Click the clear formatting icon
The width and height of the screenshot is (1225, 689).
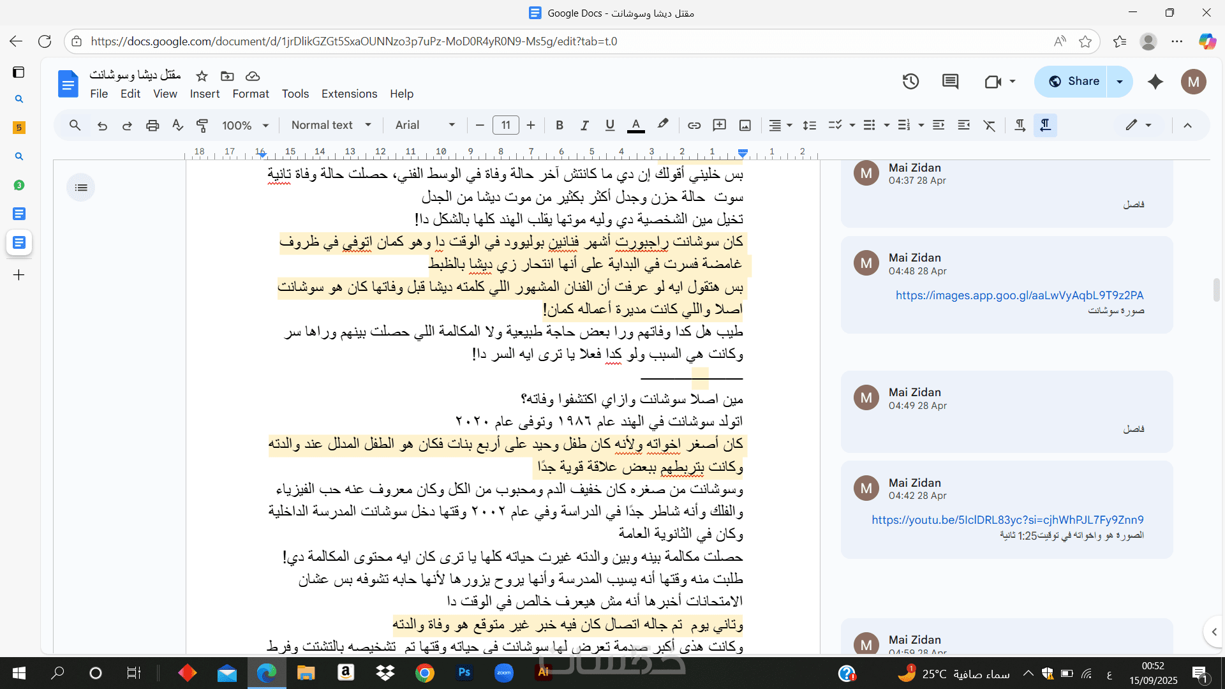[x=989, y=126]
